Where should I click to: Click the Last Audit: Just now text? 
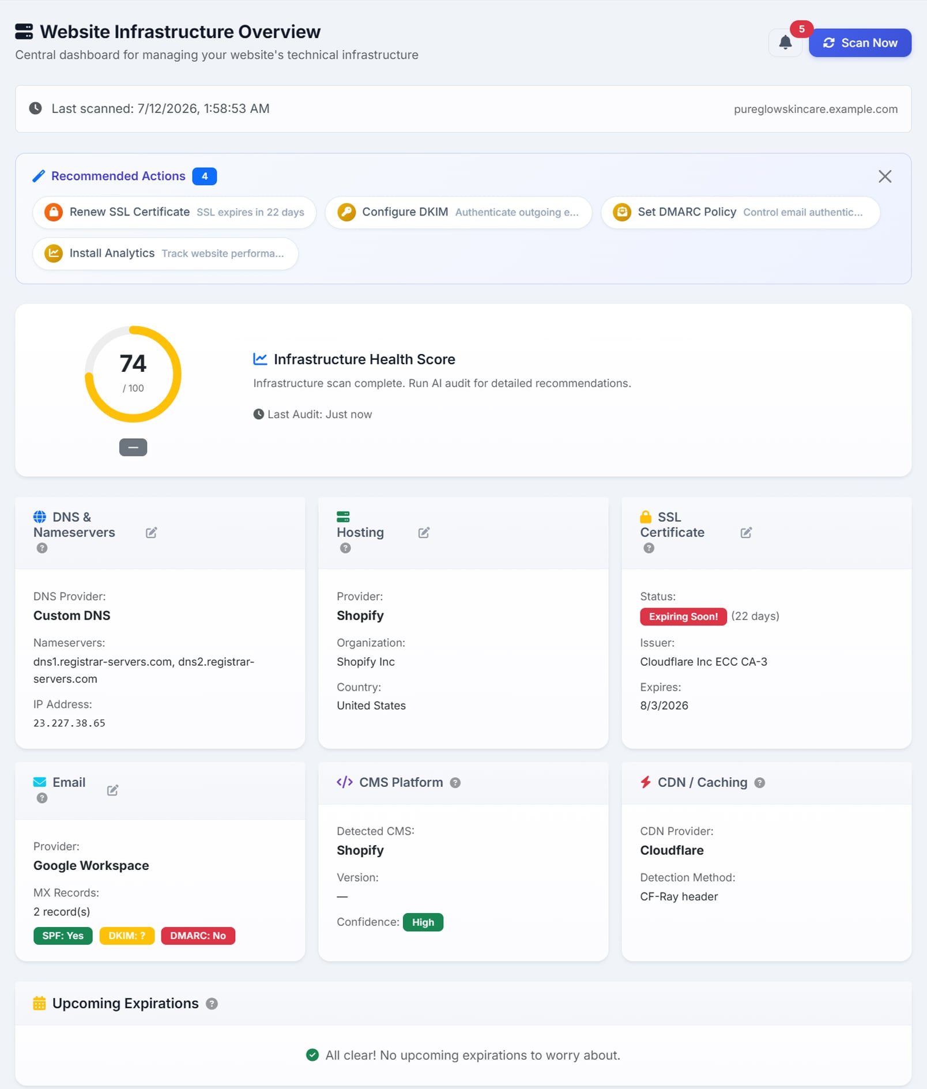click(319, 415)
